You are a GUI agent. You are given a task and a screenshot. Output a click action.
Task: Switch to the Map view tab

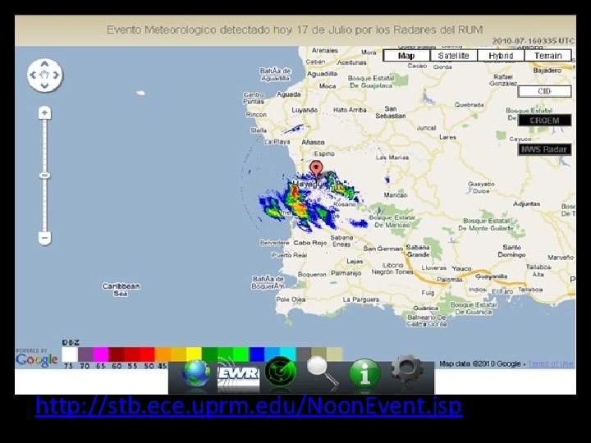(x=406, y=56)
